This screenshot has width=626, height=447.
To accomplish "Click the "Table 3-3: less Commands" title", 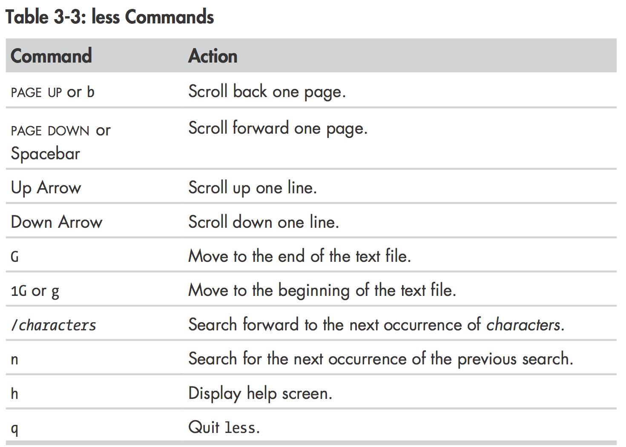I will point(109,17).
